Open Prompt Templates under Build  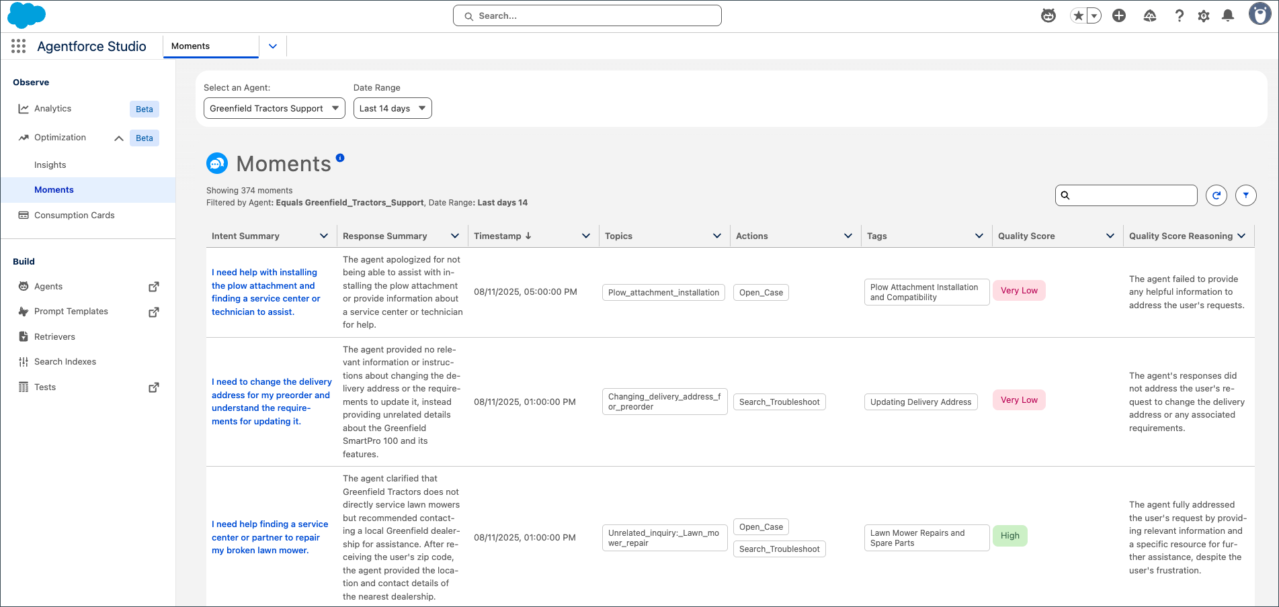tap(71, 312)
